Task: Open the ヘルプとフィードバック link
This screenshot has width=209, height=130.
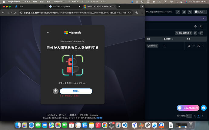Action: 56,115
